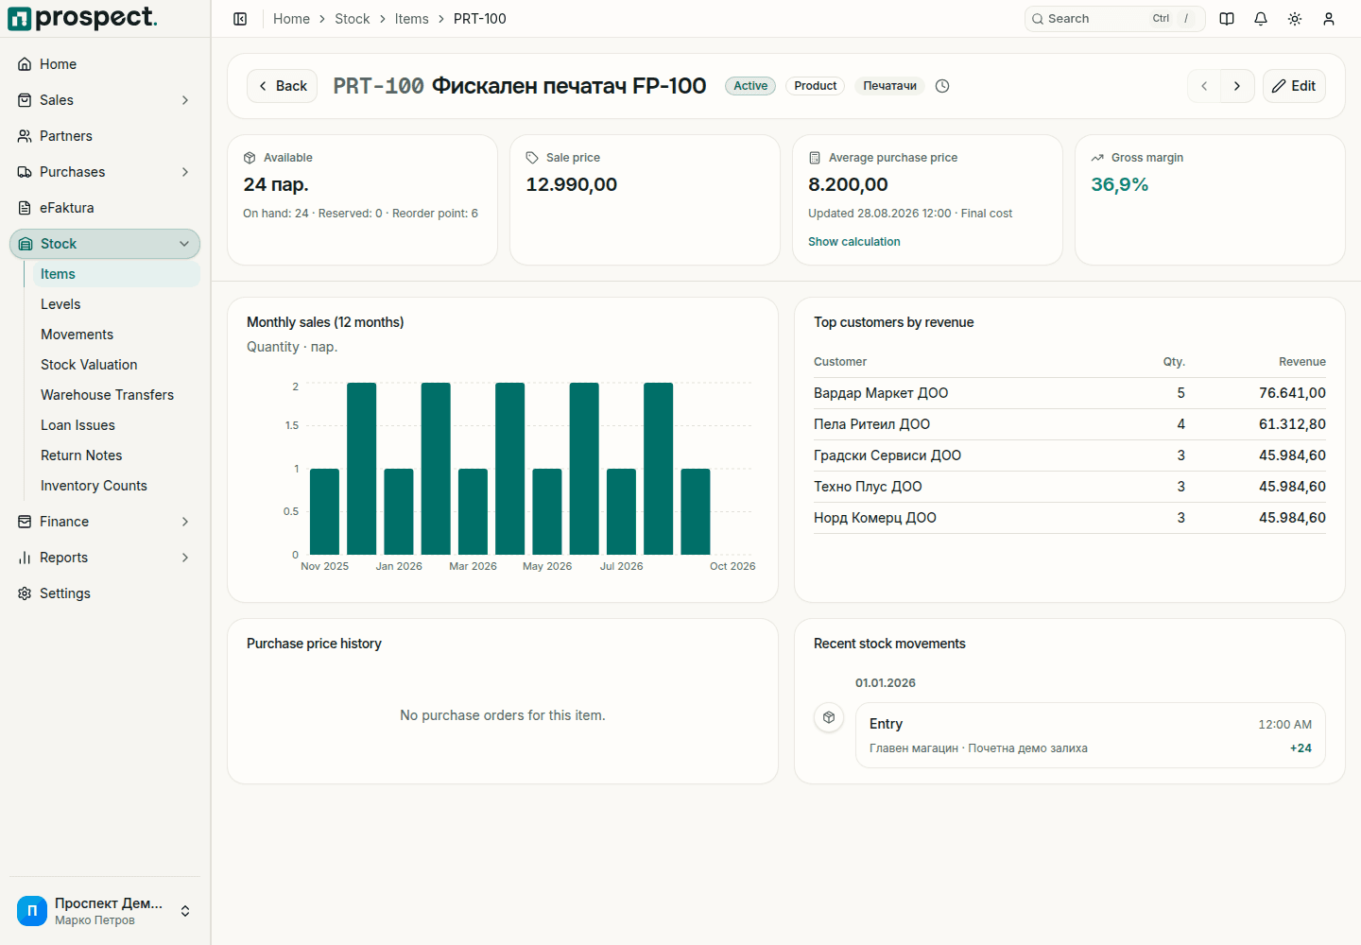Collapse the Stock menu chevron
This screenshot has height=945, width=1361.
pyautogui.click(x=184, y=244)
